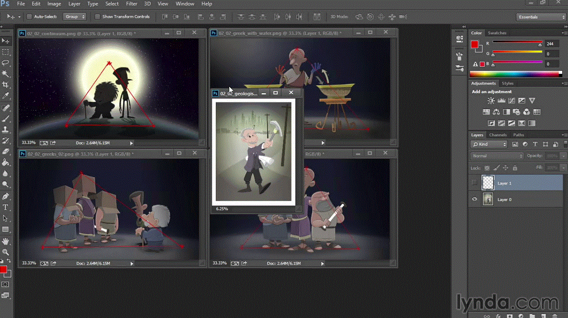Click the foreground color swatch in toolbar
This screenshot has height=318, width=568.
[4, 269]
